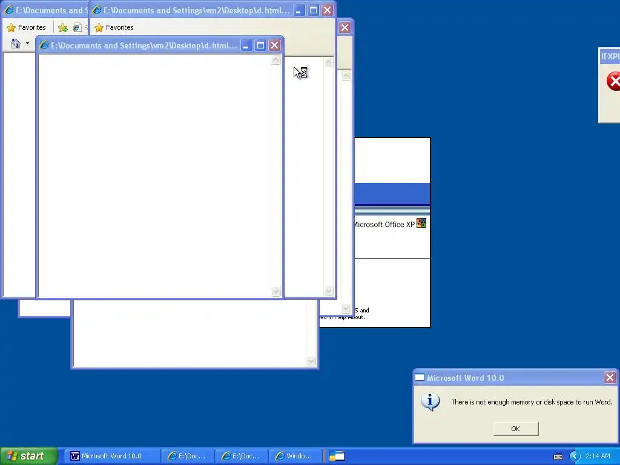
Task: Open Favorites in the back-left IE window
Action: click(27, 27)
